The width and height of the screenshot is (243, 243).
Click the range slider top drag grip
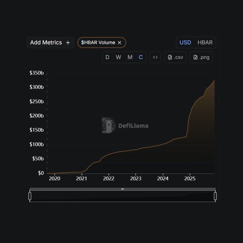click(122, 189)
